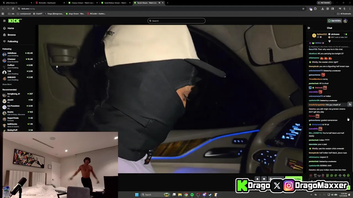Image resolution: width=353 pixels, height=198 pixels.
Task: Switch to DylanWallace Stream tab
Action: click(116, 3)
